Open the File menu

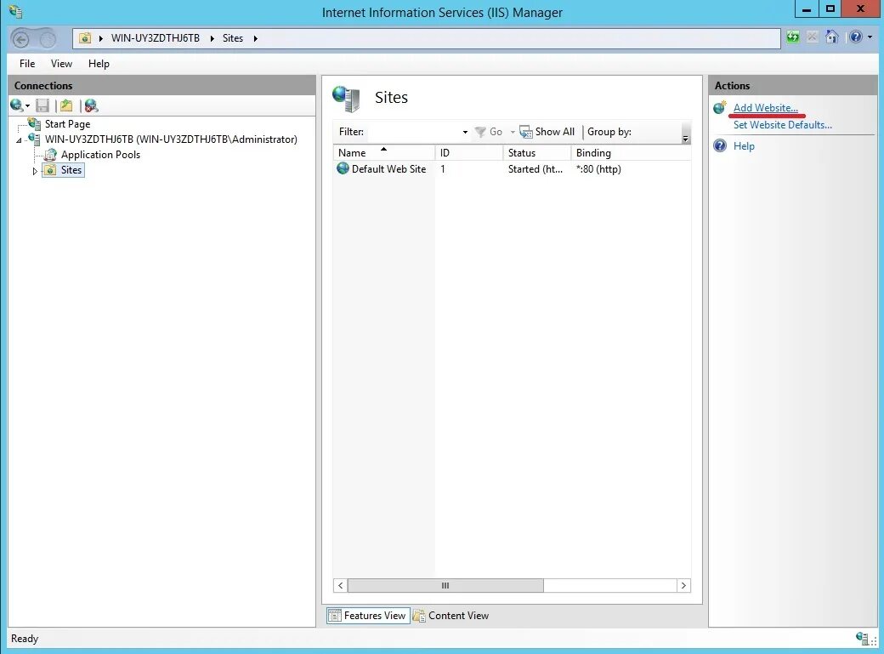(x=27, y=64)
